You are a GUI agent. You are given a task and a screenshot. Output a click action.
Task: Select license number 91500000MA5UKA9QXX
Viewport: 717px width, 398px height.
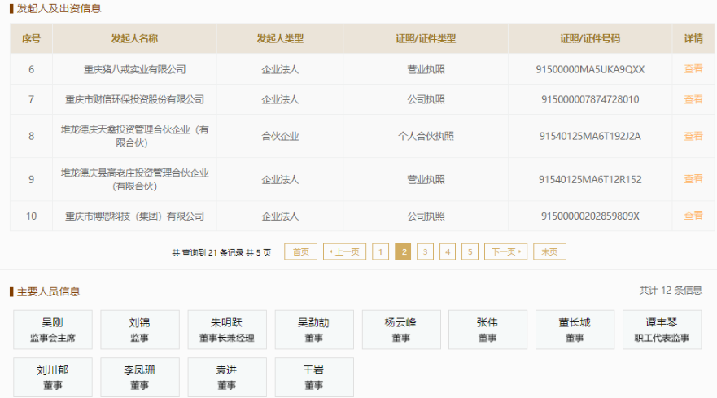(590, 69)
